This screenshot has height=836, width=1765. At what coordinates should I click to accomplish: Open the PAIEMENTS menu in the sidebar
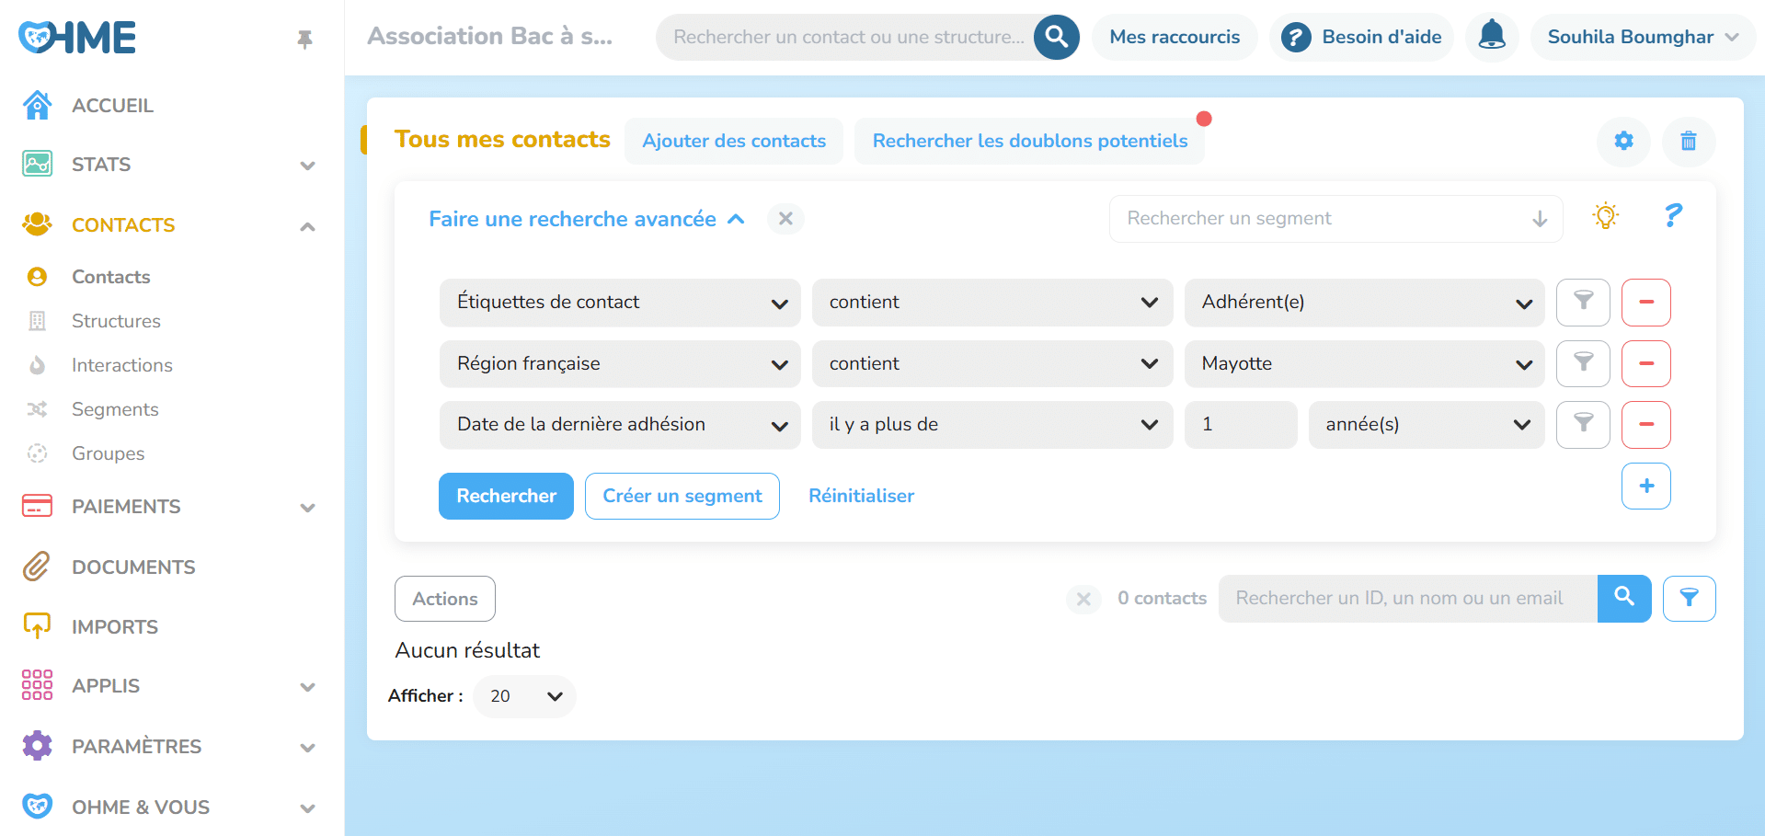126,506
